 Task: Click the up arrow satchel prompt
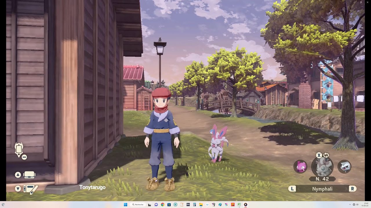(x=18, y=175)
